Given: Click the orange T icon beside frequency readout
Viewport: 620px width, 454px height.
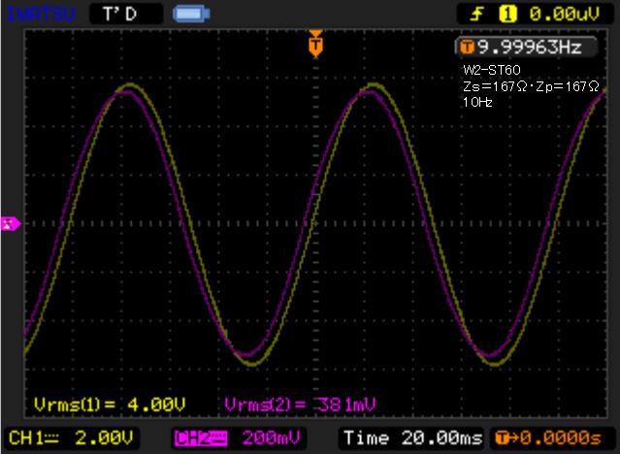Looking at the screenshot, I should [x=467, y=48].
